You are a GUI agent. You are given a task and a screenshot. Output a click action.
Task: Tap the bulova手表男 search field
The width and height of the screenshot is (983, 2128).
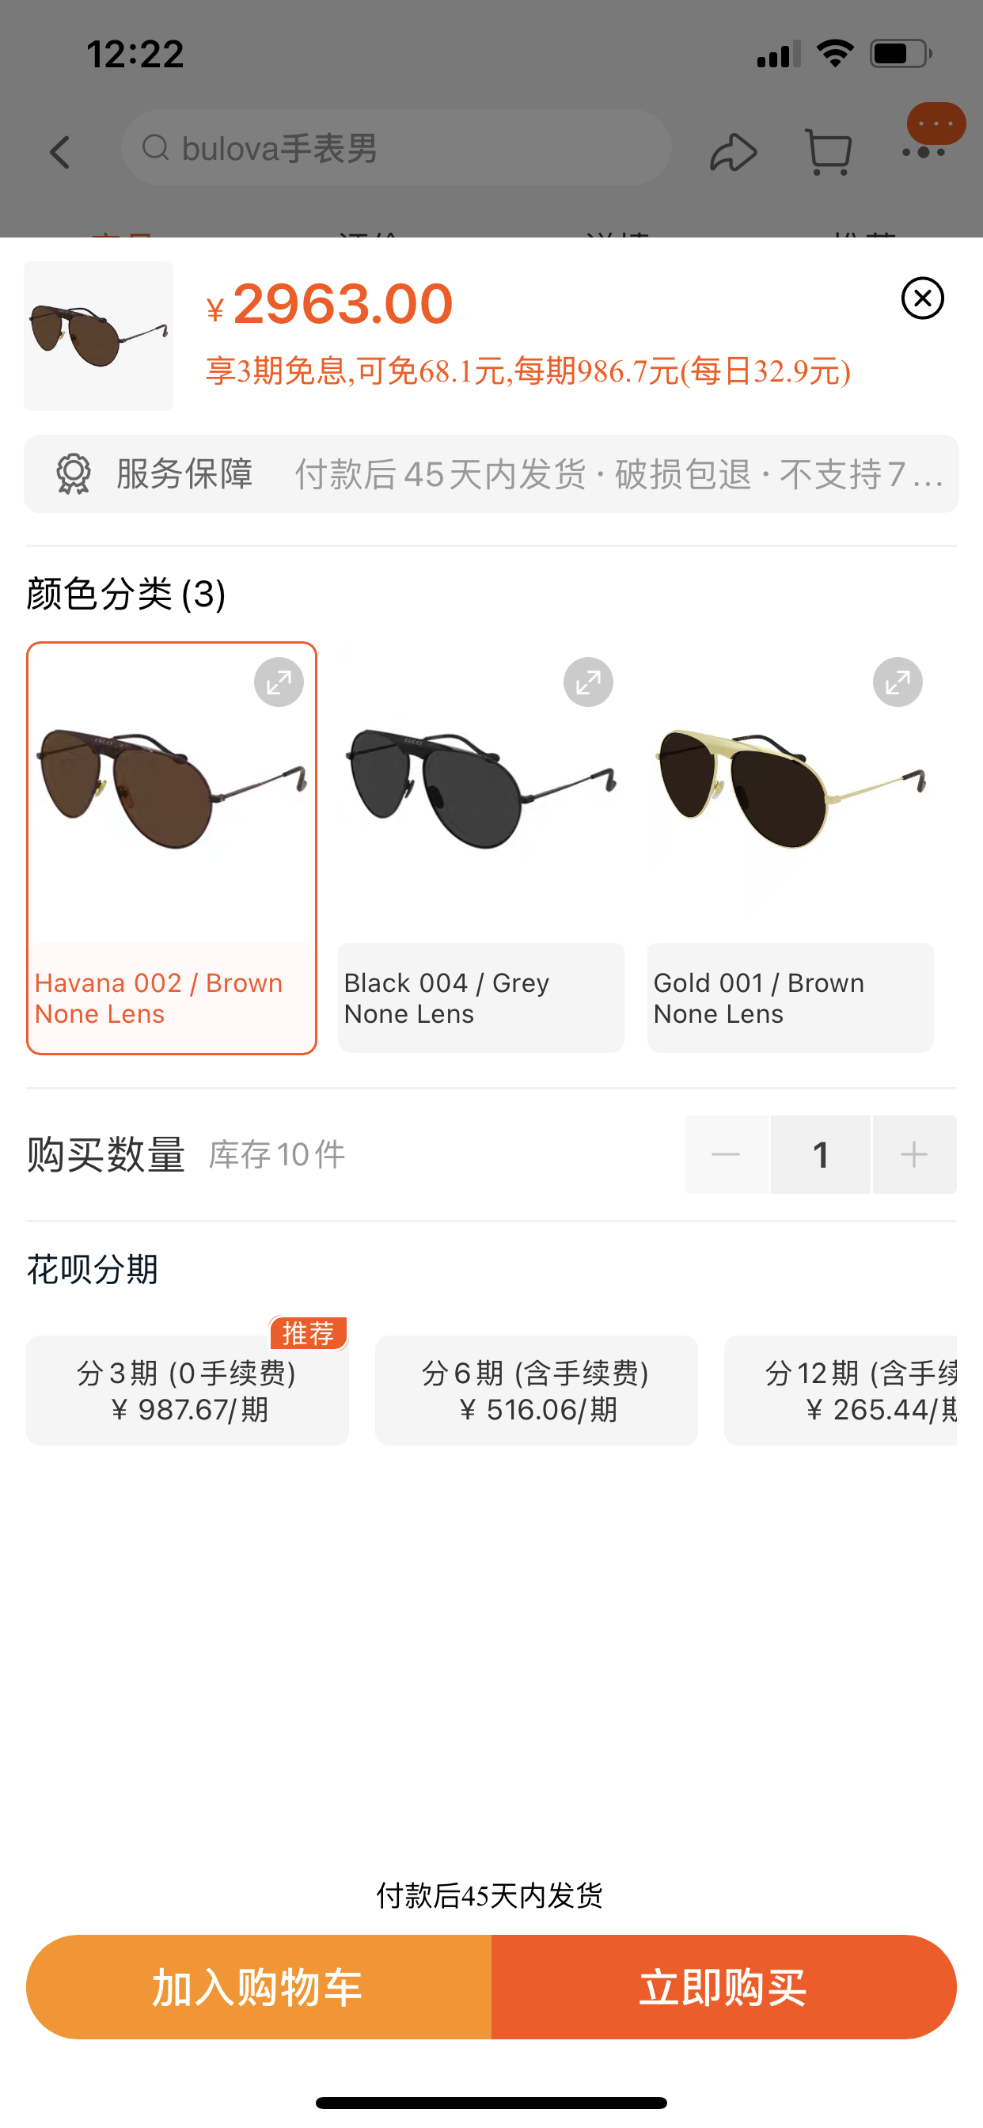(397, 149)
